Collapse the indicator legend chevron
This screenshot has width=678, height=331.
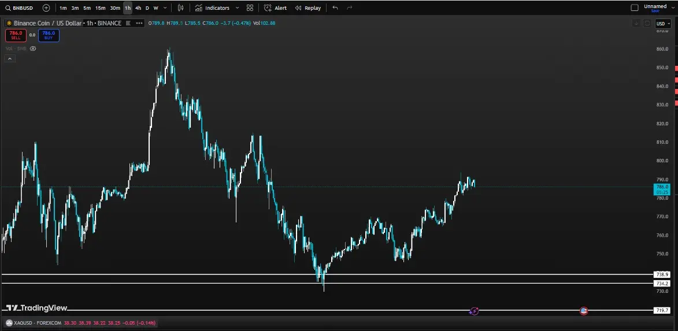[x=9, y=59]
